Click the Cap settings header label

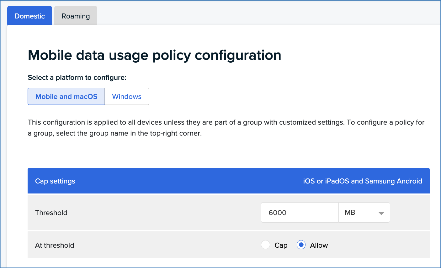[x=55, y=181]
